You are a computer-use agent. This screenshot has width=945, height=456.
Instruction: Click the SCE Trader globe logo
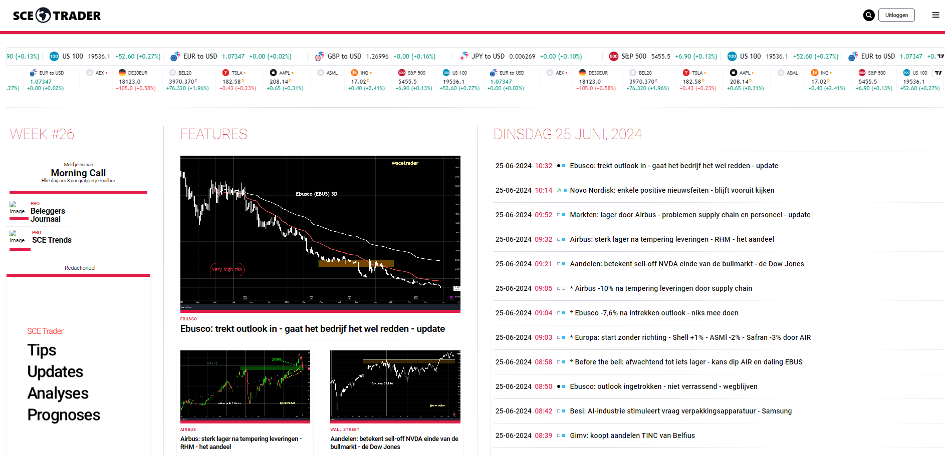click(44, 15)
